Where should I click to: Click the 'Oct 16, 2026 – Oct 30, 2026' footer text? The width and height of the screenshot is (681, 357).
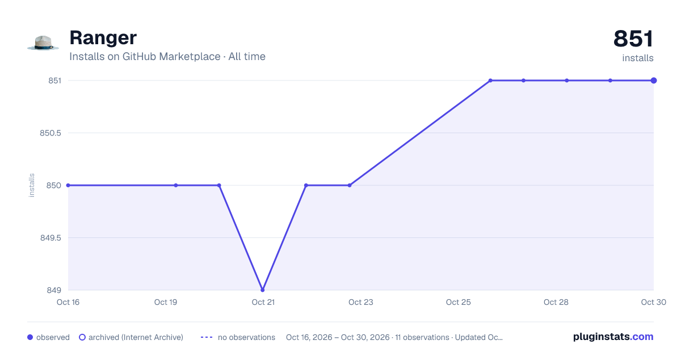(x=338, y=337)
